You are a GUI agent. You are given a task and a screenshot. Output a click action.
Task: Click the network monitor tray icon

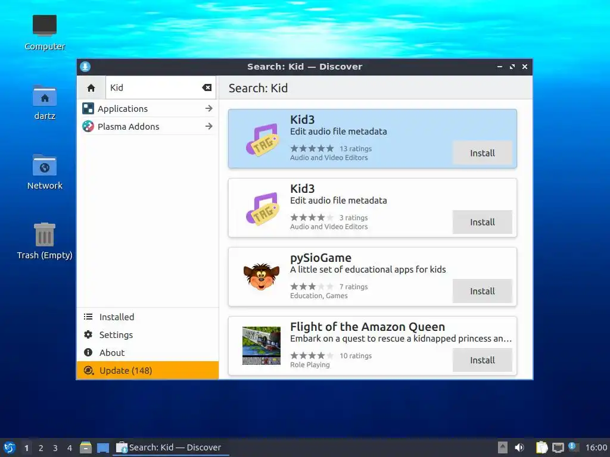click(x=558, y=447)
